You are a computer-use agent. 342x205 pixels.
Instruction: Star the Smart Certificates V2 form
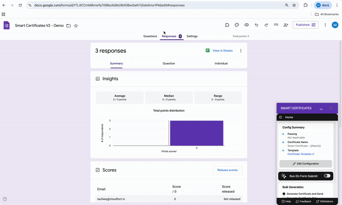76,26
